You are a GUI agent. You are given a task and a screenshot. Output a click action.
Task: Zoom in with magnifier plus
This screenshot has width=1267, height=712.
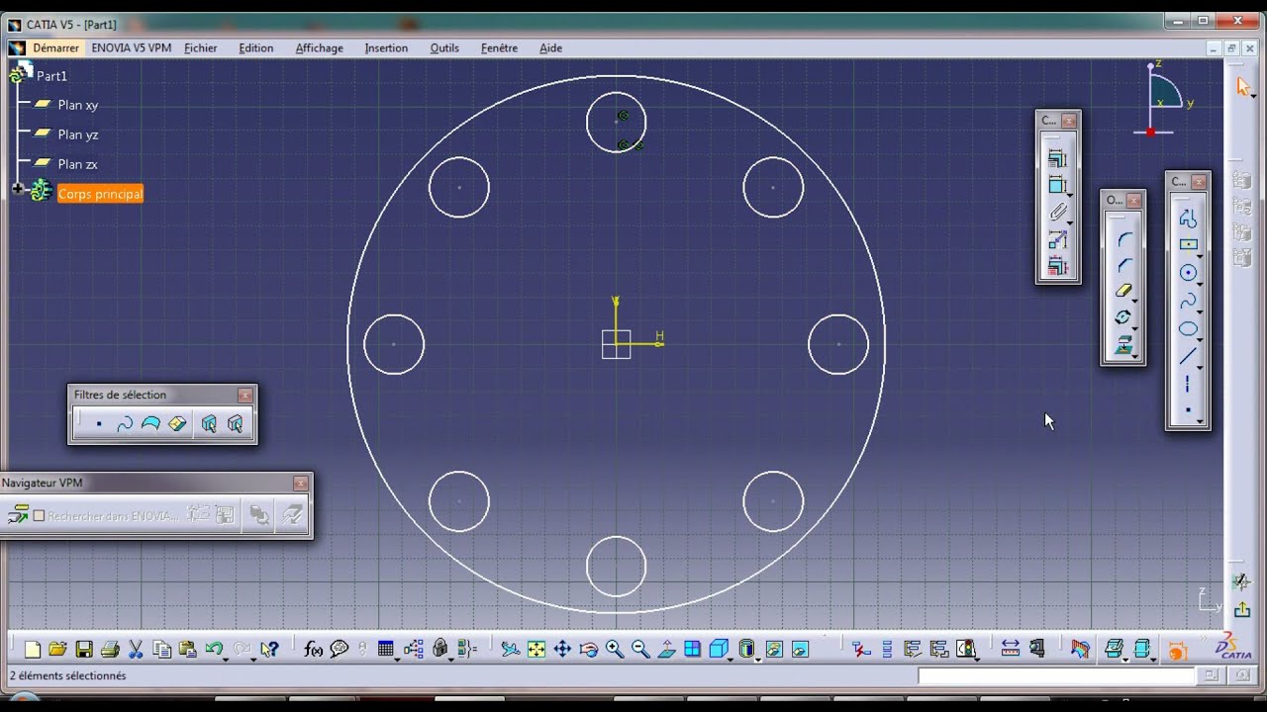(x=614, y=650)
